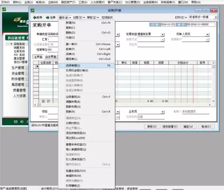Click the 审核(O) button
The width and height of the screenshot is (224, 190).
pyautogui.click(x=152, y=127)
